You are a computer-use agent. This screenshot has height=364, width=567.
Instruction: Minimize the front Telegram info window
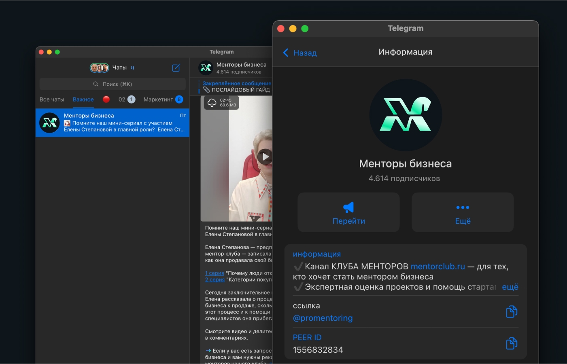click(293, 29)
